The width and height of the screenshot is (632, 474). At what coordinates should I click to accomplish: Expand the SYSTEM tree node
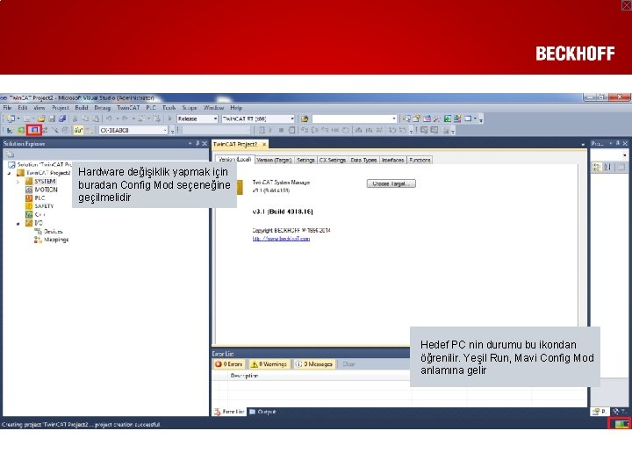pyautogui.click(x=18, y=182)
